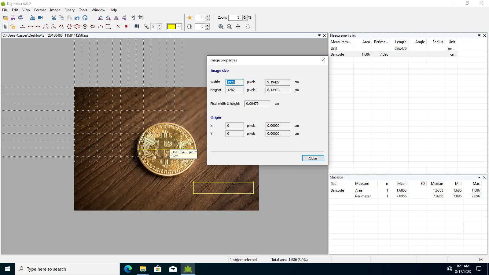
Task: Open the Image menu
Action: [x=55, y=10]
